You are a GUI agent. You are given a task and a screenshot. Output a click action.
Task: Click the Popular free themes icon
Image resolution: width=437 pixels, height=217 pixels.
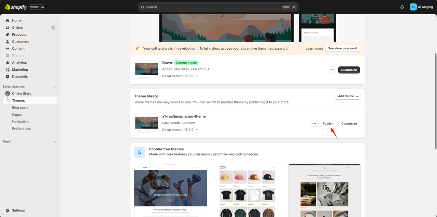(x=140, y=152)
